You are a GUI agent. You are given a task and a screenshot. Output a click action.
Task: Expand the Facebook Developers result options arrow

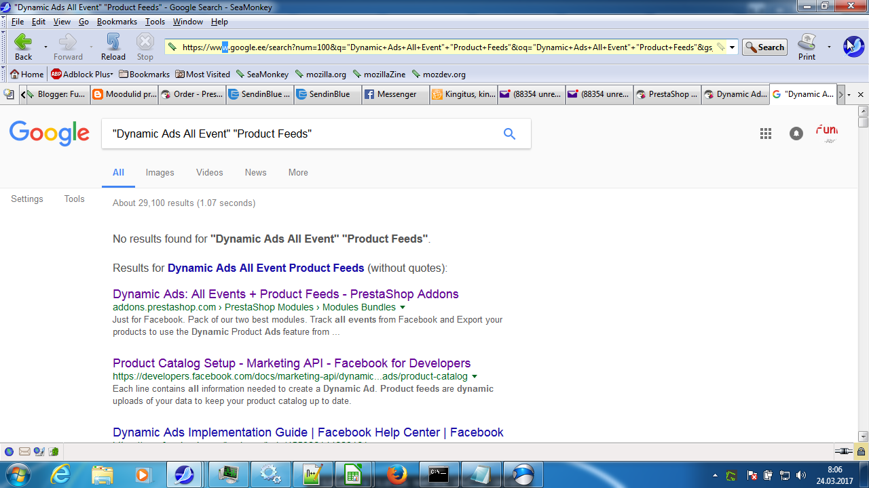tap(475, 377)
